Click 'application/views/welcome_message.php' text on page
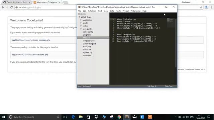Image resolution: width=214 pixels, height=120 pixels. (x=31, y=40)
